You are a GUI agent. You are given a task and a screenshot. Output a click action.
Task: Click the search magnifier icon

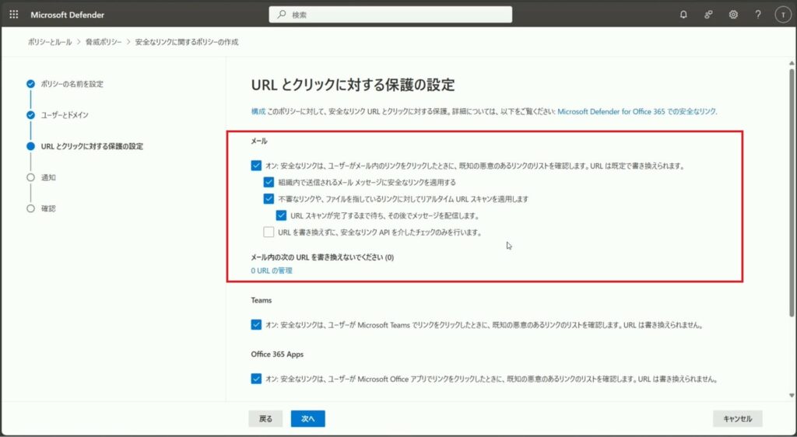click(281, 15)
